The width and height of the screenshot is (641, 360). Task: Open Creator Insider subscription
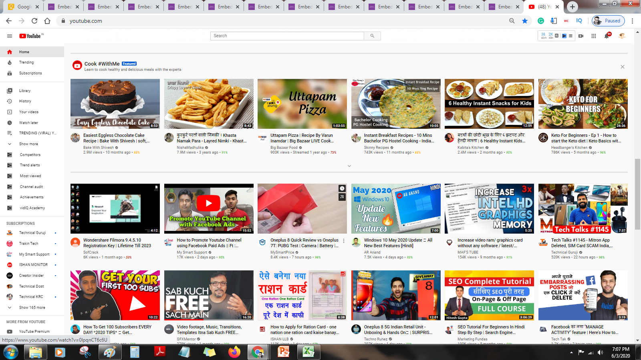(x=32, y=276)
